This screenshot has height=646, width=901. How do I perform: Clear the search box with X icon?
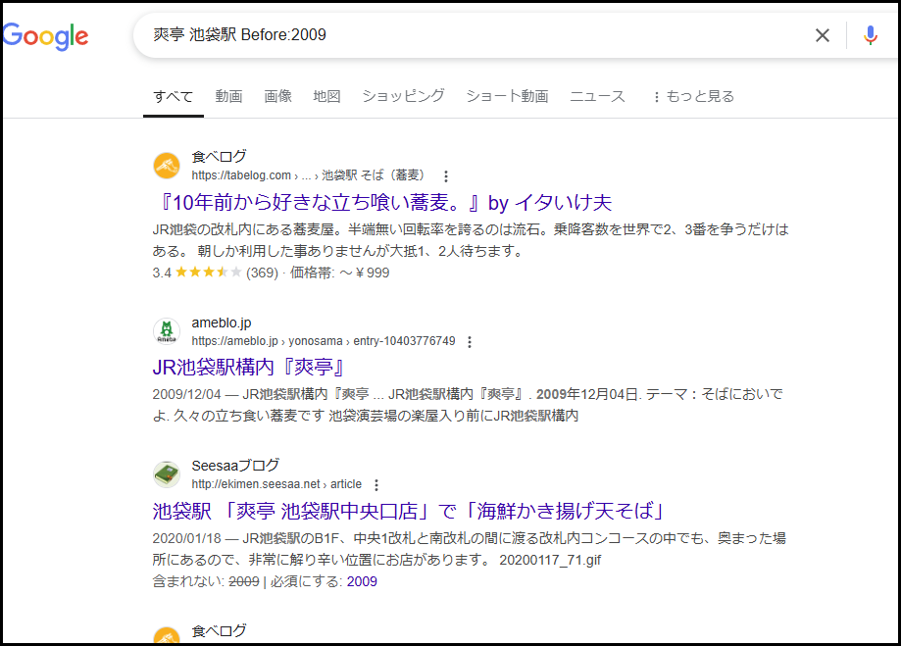pos(822,35)
